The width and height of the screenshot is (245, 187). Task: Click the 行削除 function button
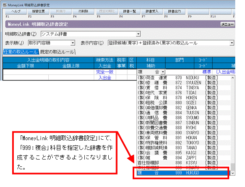(x=83, y=11)
